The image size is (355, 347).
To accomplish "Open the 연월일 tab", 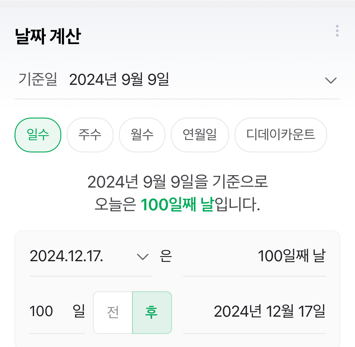I will click(200, 135).
